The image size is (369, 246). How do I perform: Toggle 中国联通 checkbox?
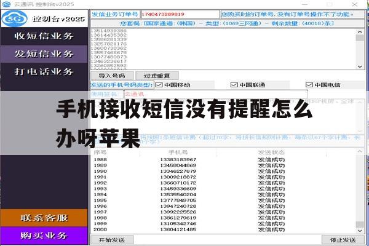pos(234,85)
